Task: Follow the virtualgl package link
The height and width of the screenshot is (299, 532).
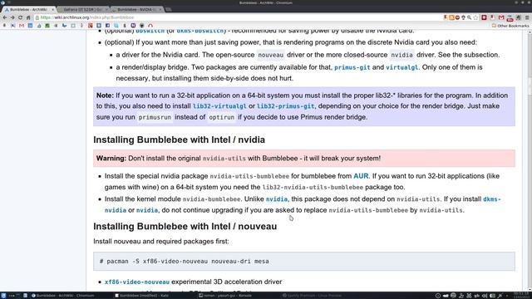Action: 401,67
